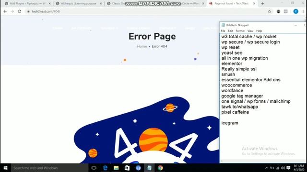Click the 'icegram' line in Notepad
307x172 pixels.
pyautogui.click(x=230, y=123)
